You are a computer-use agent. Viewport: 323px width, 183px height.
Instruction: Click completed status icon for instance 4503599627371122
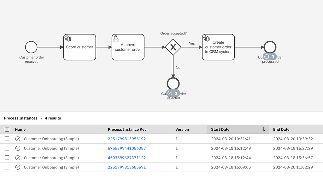tap(18, 158)
